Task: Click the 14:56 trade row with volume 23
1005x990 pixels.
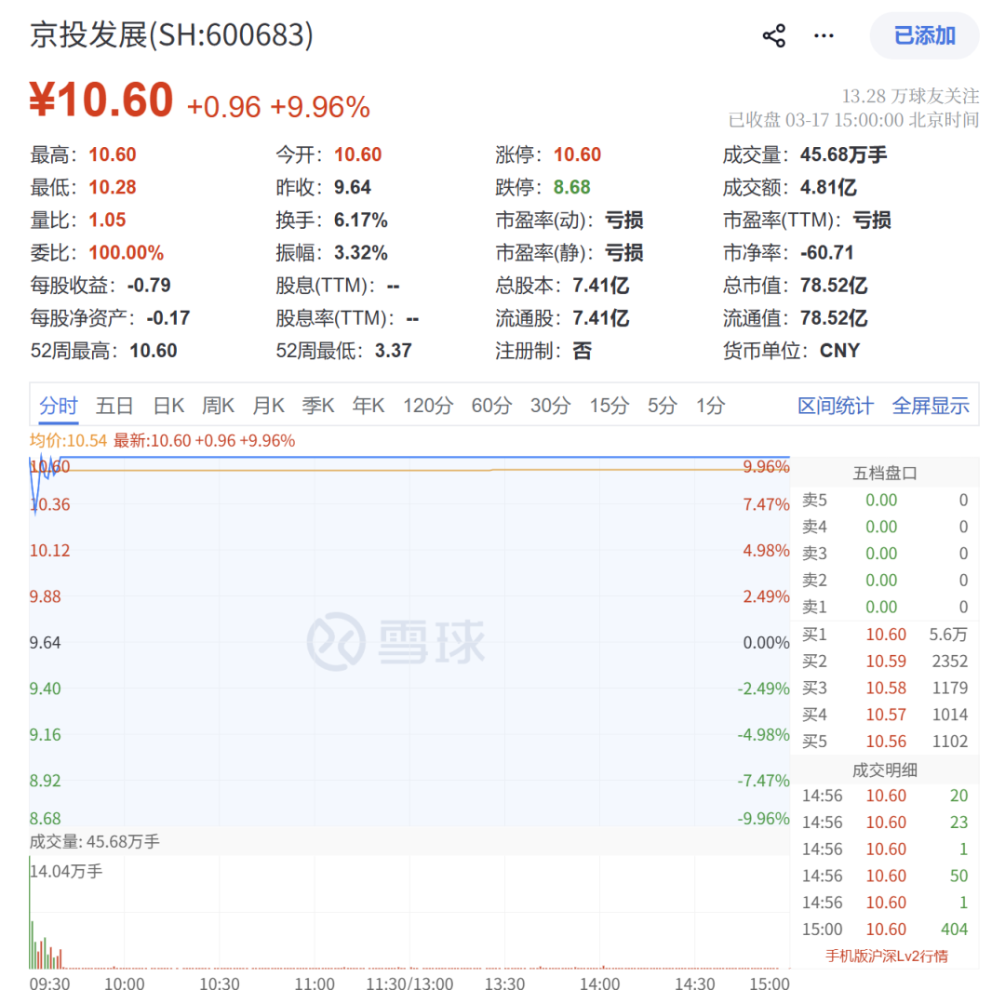Action: [x=885, y=823]
